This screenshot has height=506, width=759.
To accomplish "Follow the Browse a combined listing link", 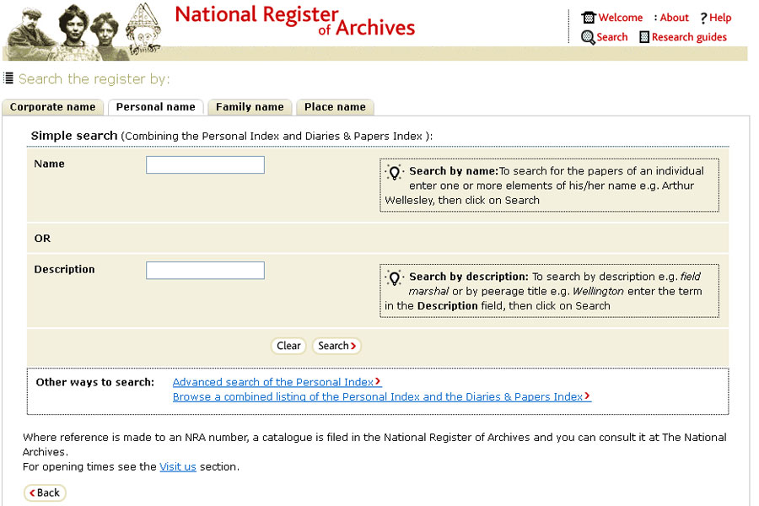I will tap(381, 396).
